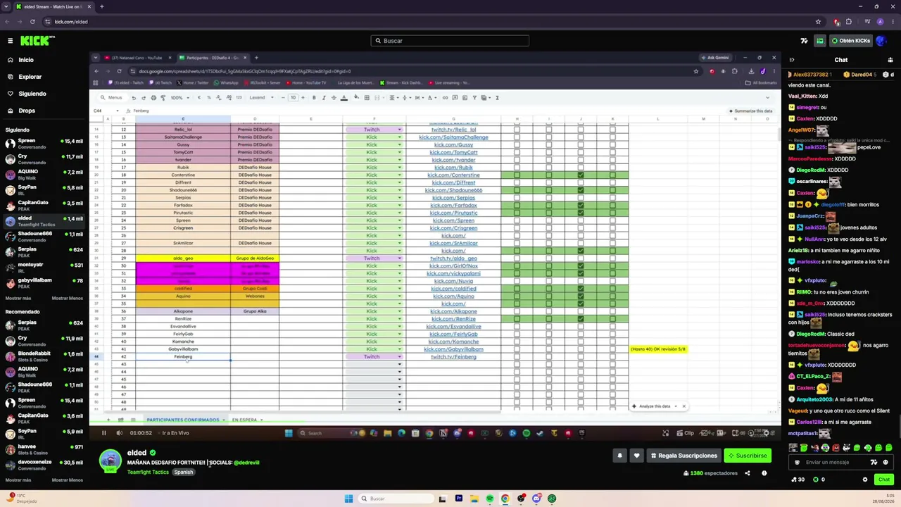Viewport: 901px width, 507px height.
Task: Open the Kick dropdown in Komanche row
Action: [x=400, y=342]
